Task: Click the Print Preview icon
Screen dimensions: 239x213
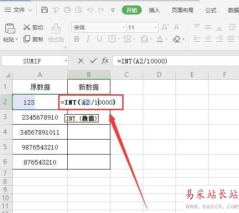Action: [x=79, y=10]
